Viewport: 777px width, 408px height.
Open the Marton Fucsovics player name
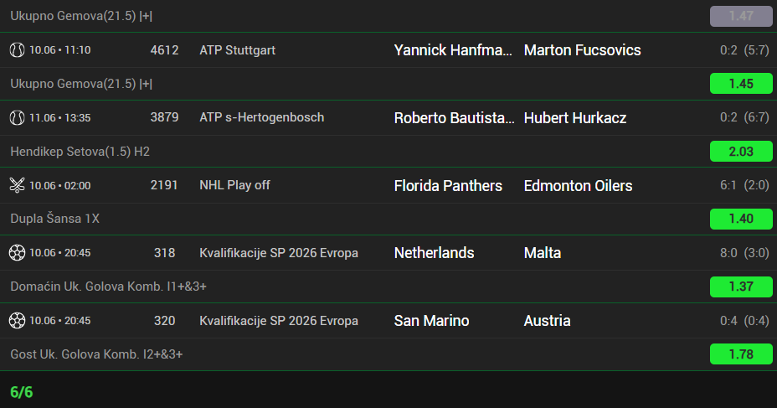click(582, 50)
